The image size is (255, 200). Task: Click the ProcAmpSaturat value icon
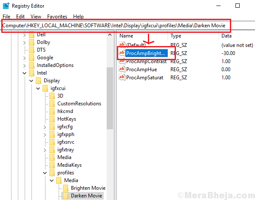[122, 77]
